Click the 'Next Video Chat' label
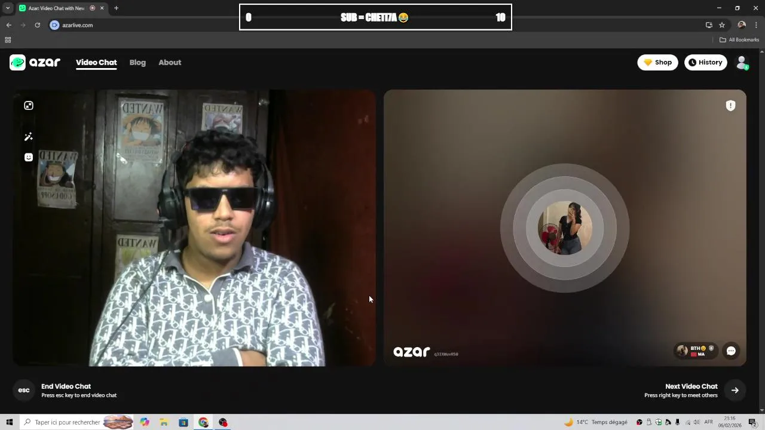 click(691, 386)
